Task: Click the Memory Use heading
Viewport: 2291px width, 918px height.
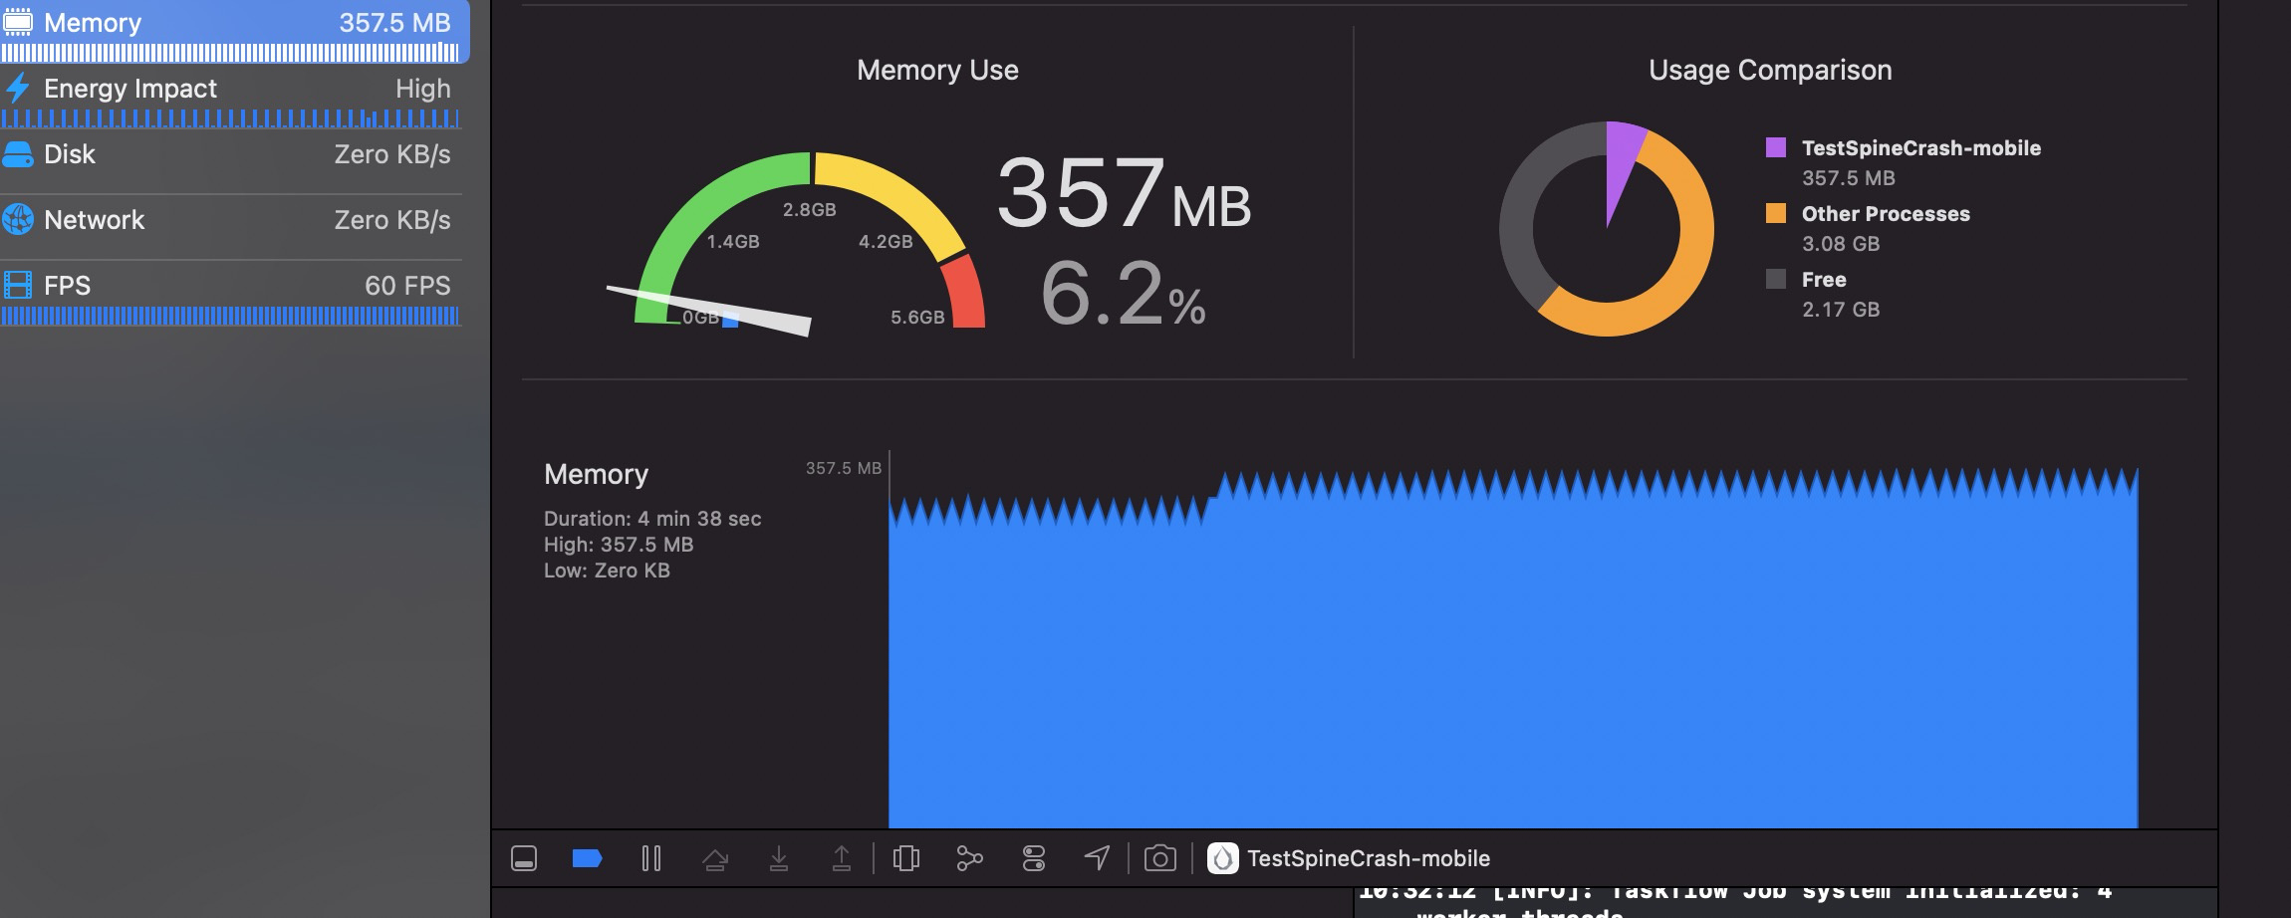Action: click(937, 70)
